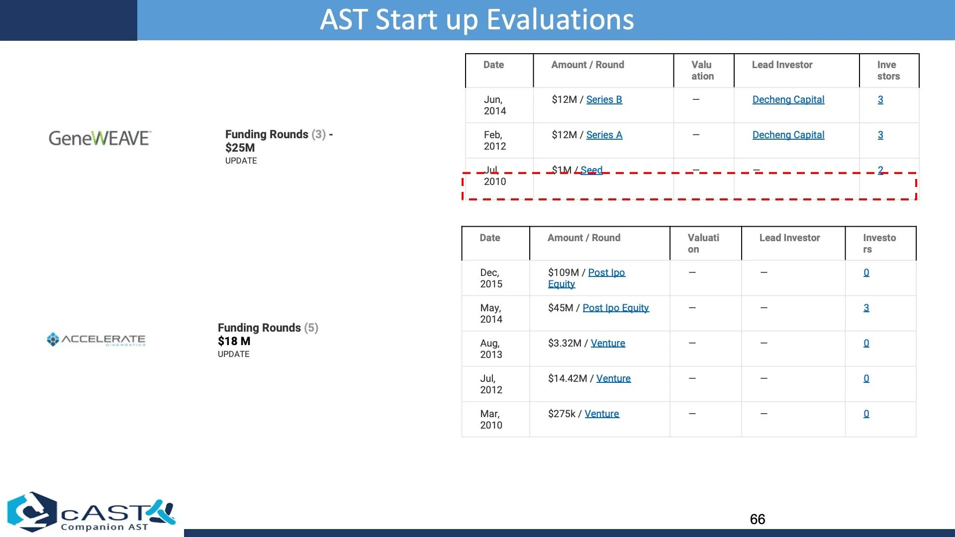Click the Accelerate Diagnostics logo

click(x=96, y=340)
